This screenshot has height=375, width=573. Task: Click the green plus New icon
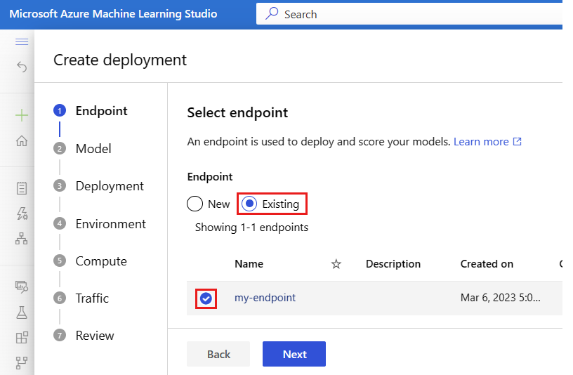pyautogui.click(x=22, y=115)
